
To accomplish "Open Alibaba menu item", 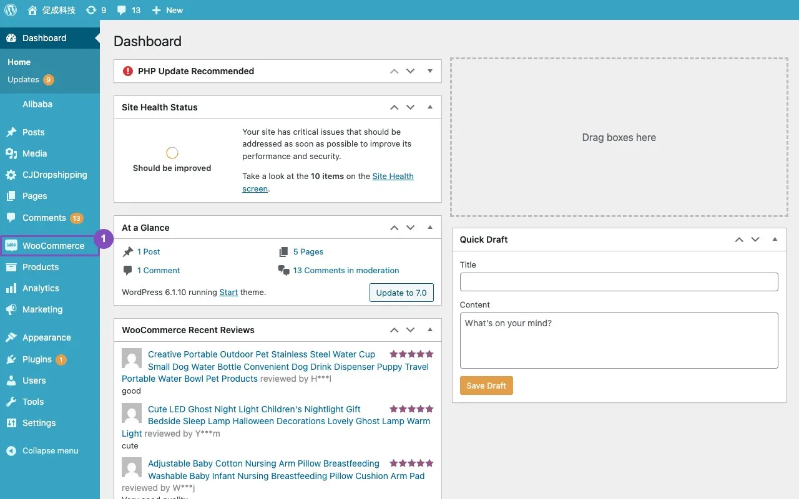I will tap(37, 104).
